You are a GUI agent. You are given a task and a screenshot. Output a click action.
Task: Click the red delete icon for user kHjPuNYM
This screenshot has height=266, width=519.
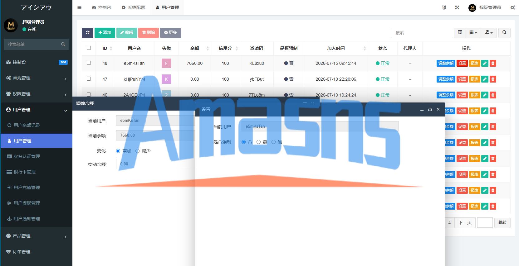[493, 79]
